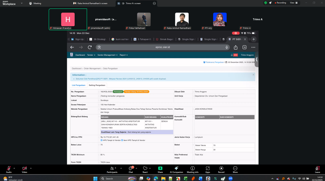The image size is (325, 181).
Task: Select Dashboard in the top navigation bar
Action: pyautogui.click(x=80, y=55)
